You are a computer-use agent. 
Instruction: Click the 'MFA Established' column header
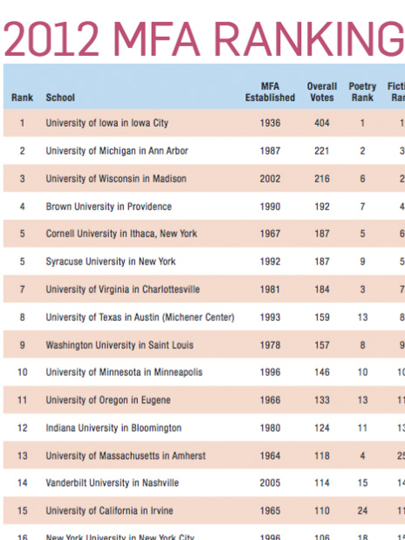click(x=270, y=92)
